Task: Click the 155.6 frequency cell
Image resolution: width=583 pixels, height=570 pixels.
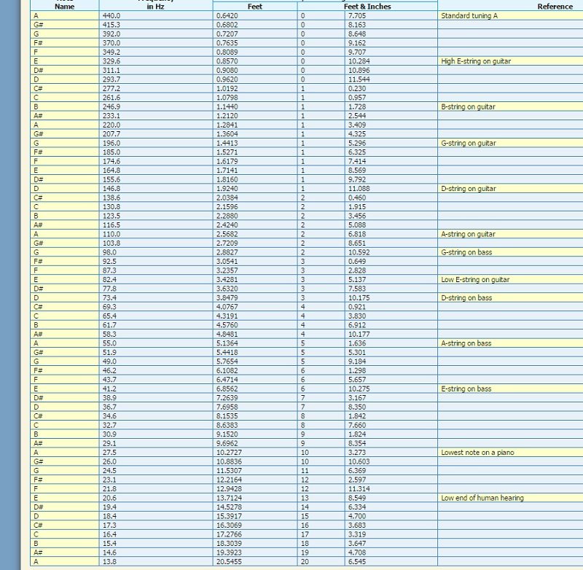Action: point(156,179)
